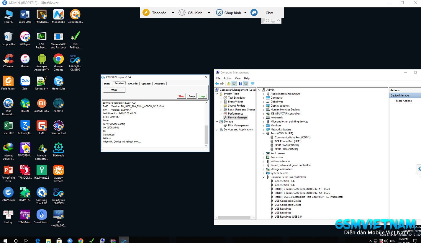Open the Zalo desktop icon
This screenshot has width=421, height=243.
click(x=25, y=83)
